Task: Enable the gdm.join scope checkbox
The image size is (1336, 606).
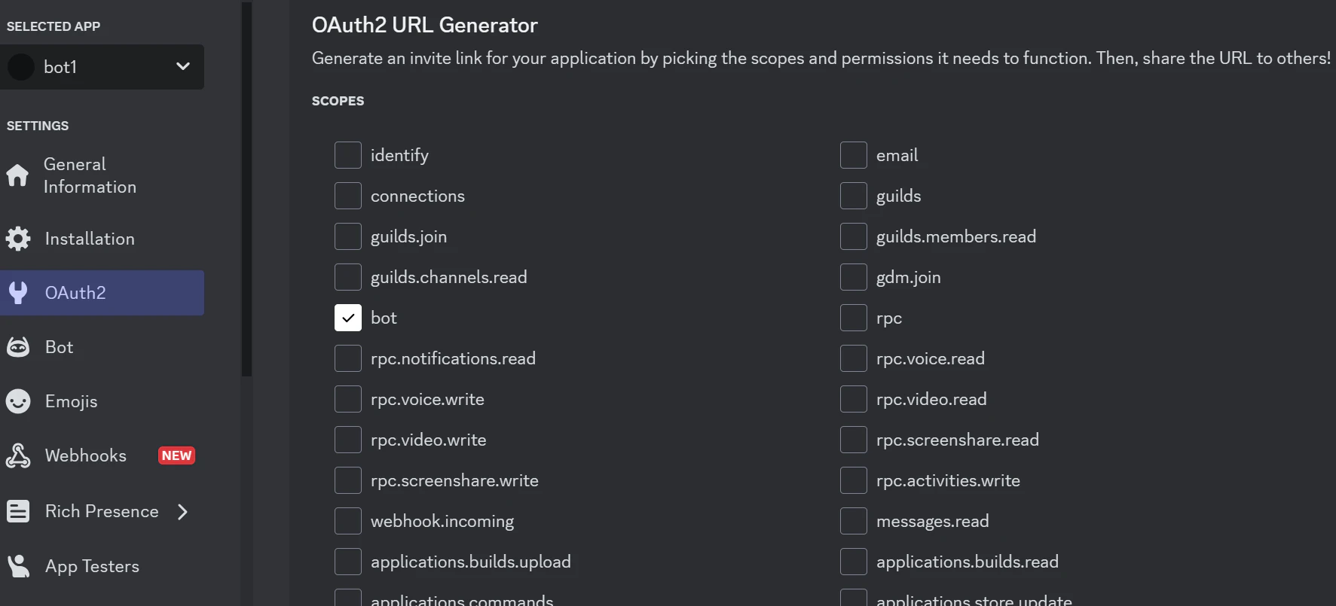Action: (854, 277)
